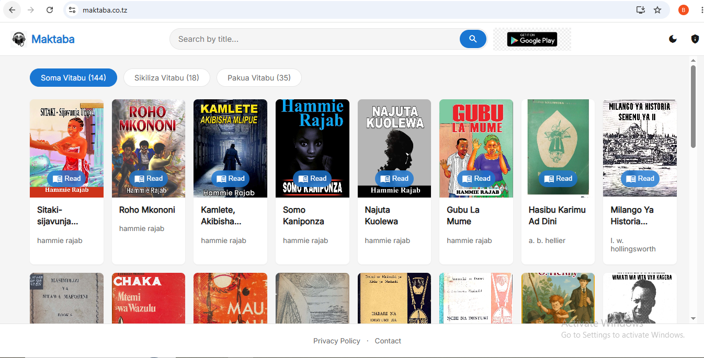
Task: Switch to the Pakua Vitabu (35) tab
Action: [x=259, y=78]
